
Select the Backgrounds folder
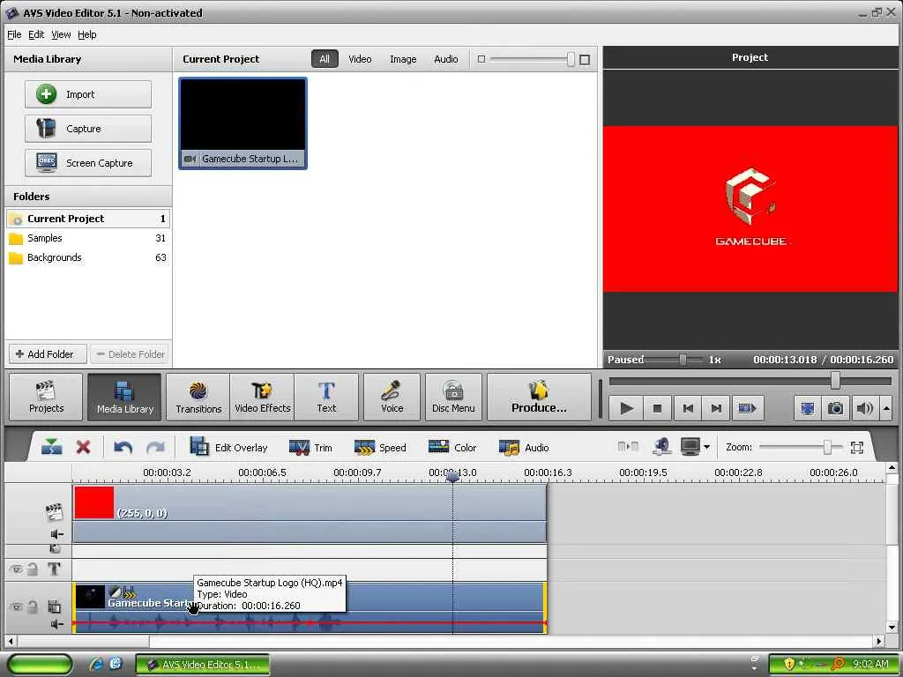pyautogui.click(x=88, y=257)
